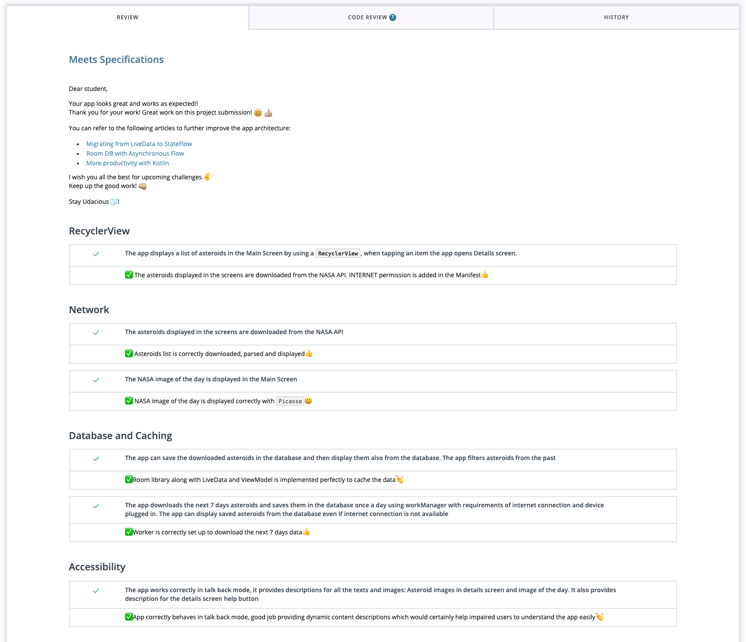Click the green checkmark beside the RecyclerView specification
The image size is (746, 642).
[97, 254]
